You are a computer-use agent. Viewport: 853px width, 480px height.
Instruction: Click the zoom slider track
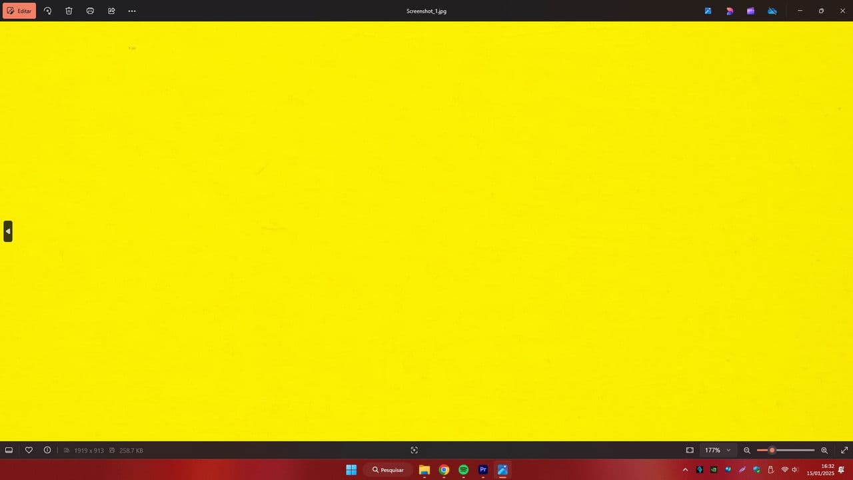point(793,451)
